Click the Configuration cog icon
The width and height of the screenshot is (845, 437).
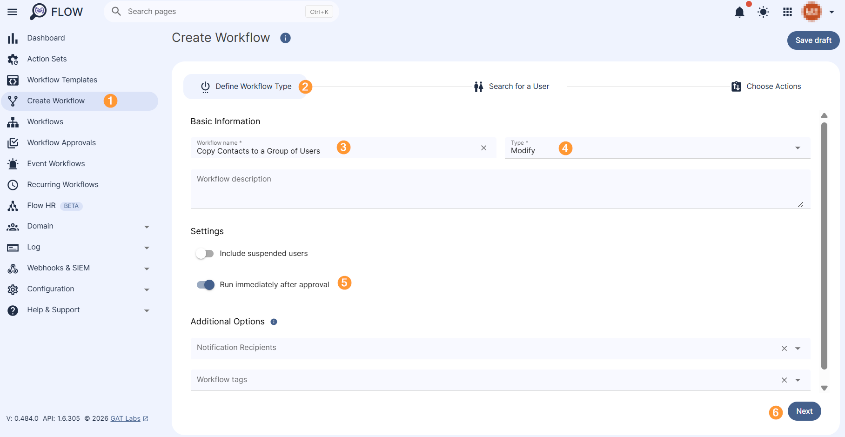[x=13, y=289]
